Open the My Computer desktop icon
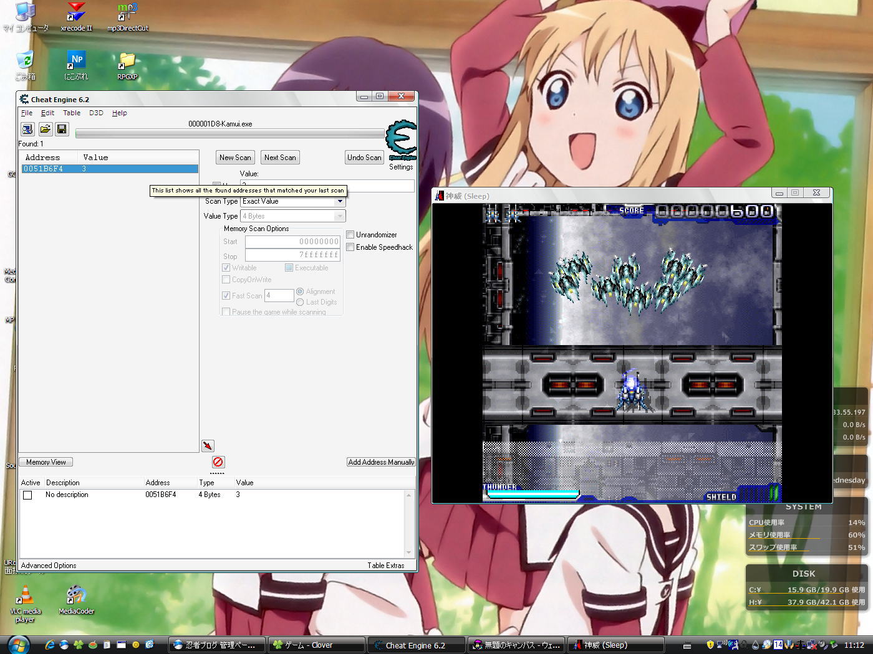 [26, 17]
